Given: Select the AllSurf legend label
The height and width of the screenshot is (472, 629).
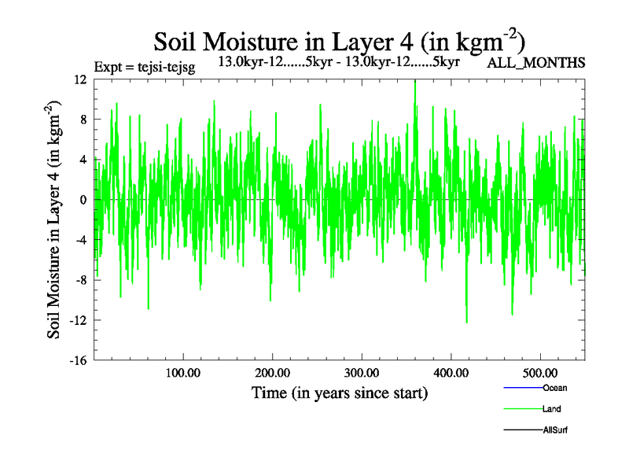Looking at the screenshot, I should coord(555,430).
